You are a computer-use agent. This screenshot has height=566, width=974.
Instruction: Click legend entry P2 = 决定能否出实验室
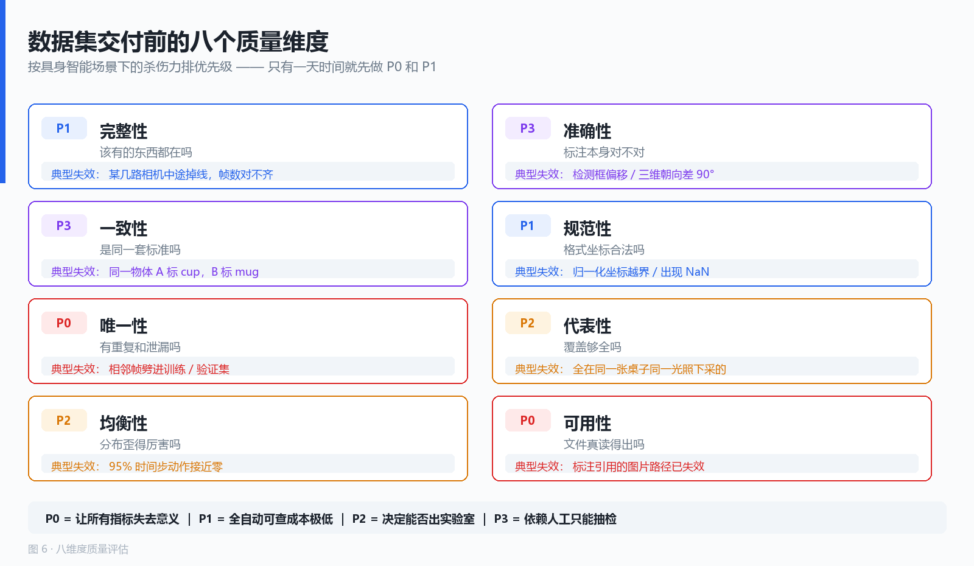coord(414,519)
